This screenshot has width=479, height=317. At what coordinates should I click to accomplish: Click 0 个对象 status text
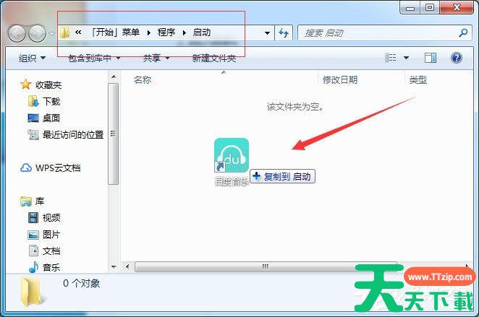tap(81, 283)
